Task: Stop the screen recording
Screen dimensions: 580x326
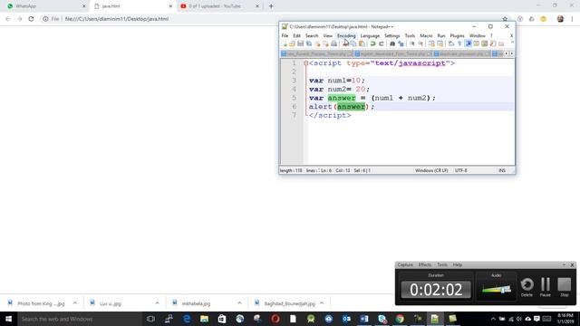Action: [564, 287]
